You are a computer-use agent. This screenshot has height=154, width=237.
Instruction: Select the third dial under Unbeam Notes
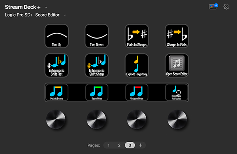coord(137,119)
